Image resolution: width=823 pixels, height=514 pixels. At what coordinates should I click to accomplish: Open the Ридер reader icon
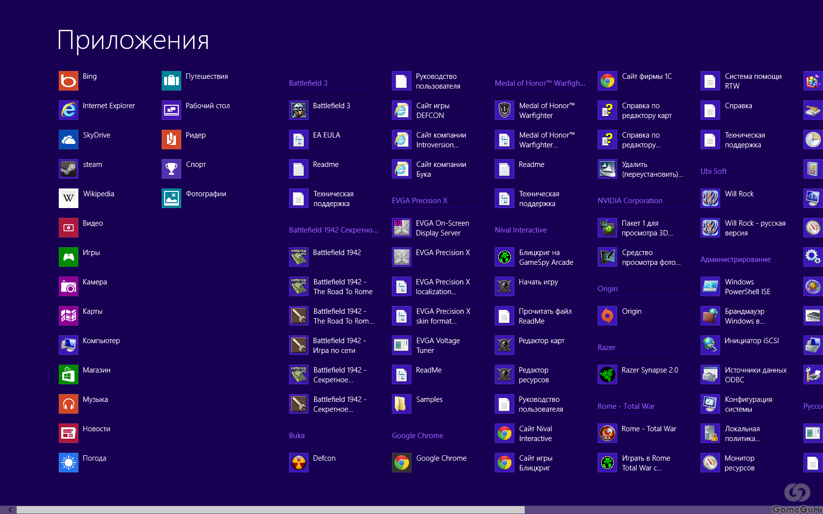click(171, 140)
